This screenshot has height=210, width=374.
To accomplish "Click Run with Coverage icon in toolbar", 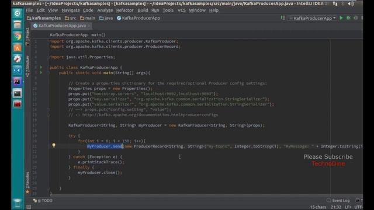I will 356,18.
